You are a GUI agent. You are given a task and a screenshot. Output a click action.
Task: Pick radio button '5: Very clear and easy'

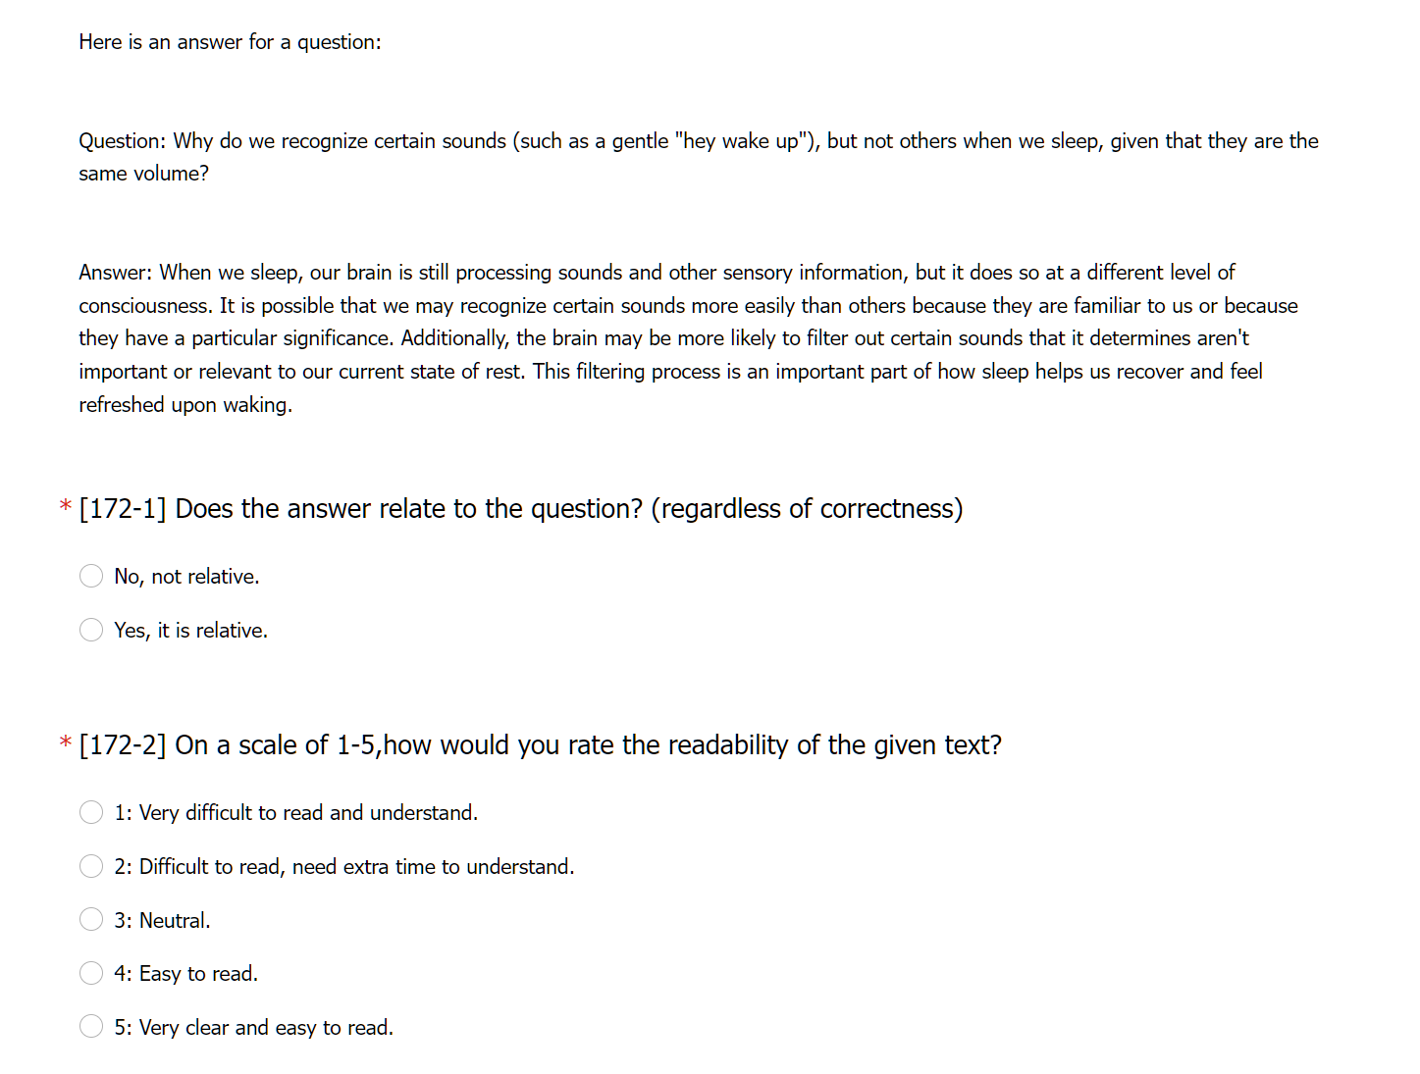click(91, 1027)
